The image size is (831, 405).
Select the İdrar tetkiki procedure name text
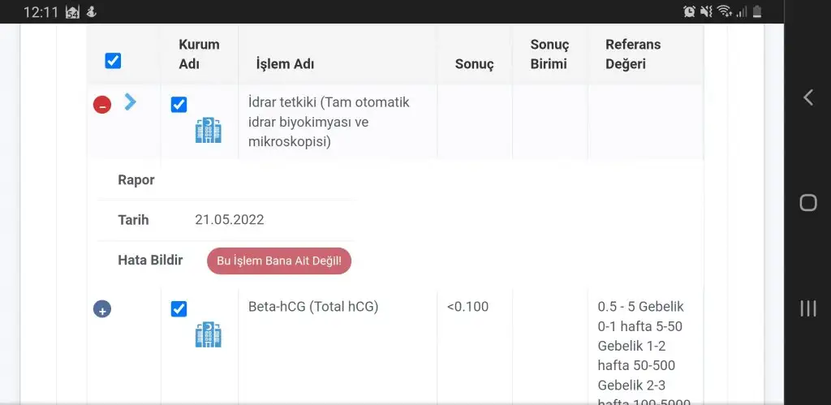click(x=329, y=122)
